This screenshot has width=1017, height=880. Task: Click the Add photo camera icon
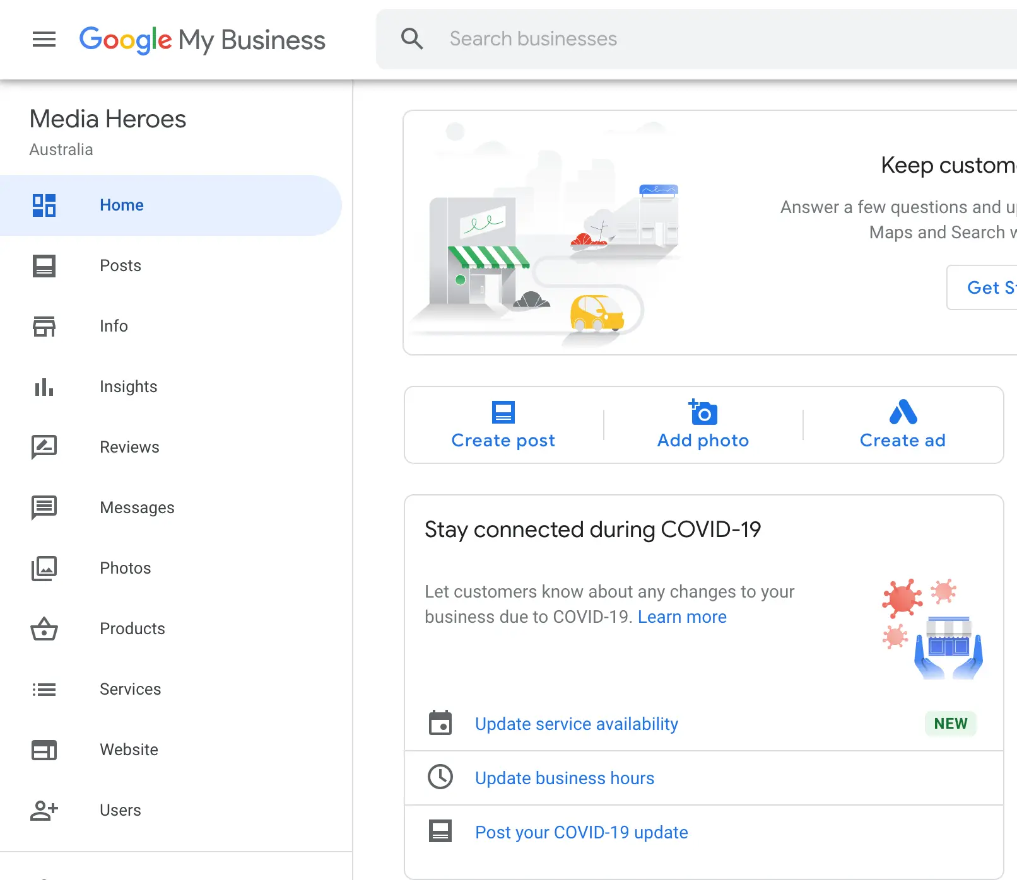coord(703,412)
